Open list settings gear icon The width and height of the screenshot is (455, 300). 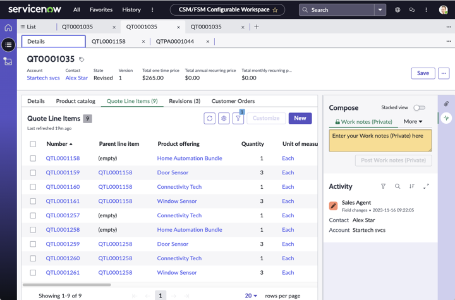[224, 118]
